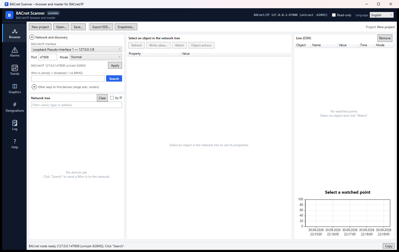Click the Name column header in Live panel
399x252 pixels.
pyautogui.click(x=324, y=45)
